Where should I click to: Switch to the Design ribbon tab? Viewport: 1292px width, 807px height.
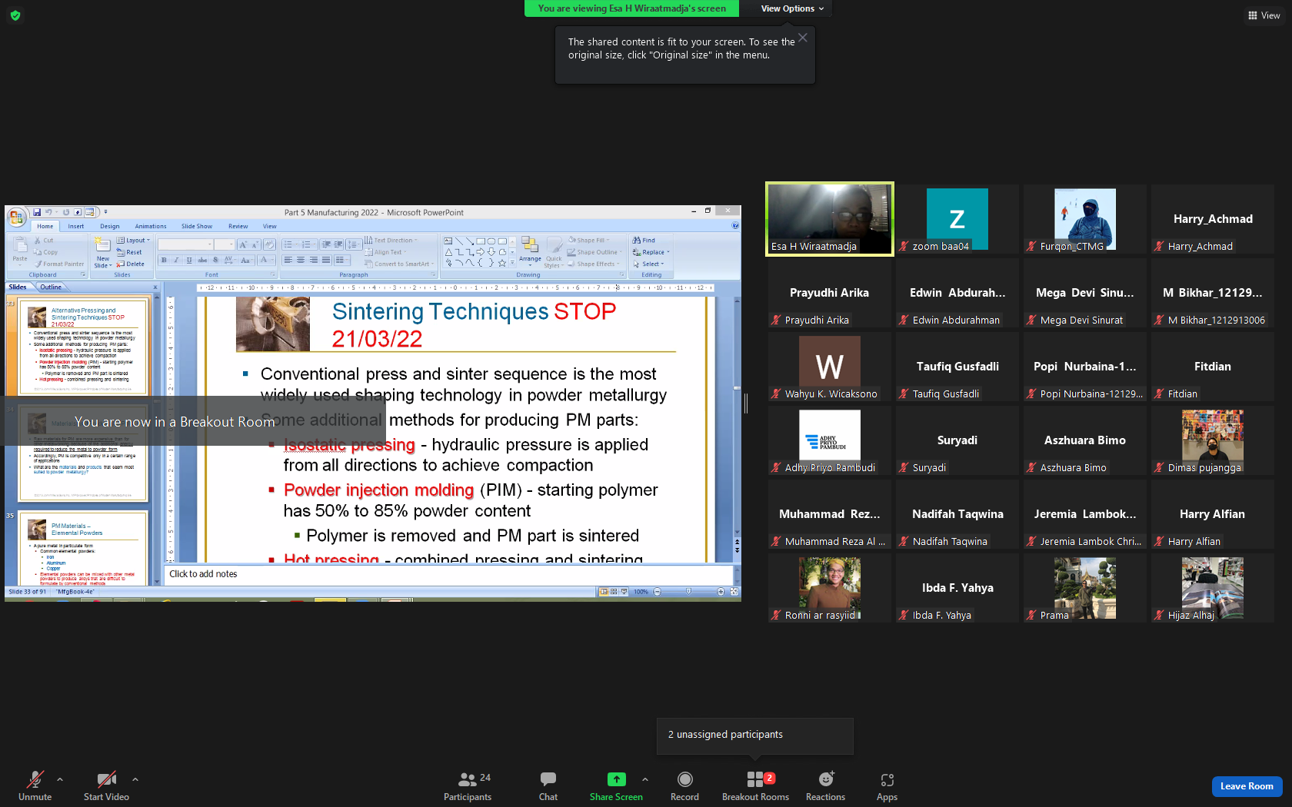pos(110,226)
